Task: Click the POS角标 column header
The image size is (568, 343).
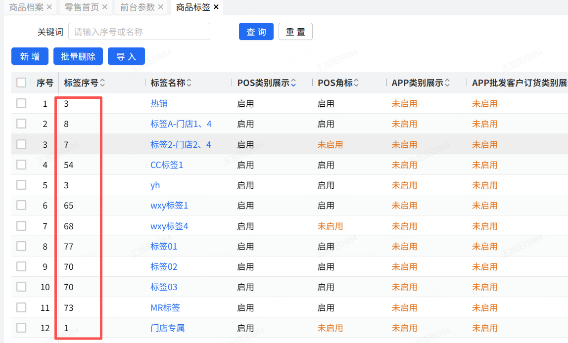Action: [x=335, y=83]
